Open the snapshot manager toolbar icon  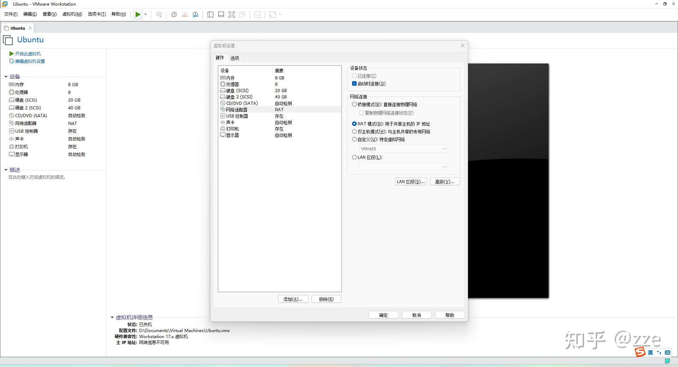coord(195,14)
